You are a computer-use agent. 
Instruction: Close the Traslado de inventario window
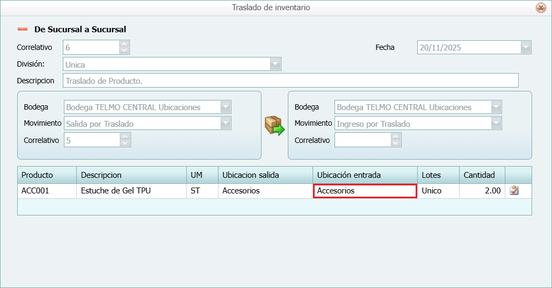[x=541, y=8]
